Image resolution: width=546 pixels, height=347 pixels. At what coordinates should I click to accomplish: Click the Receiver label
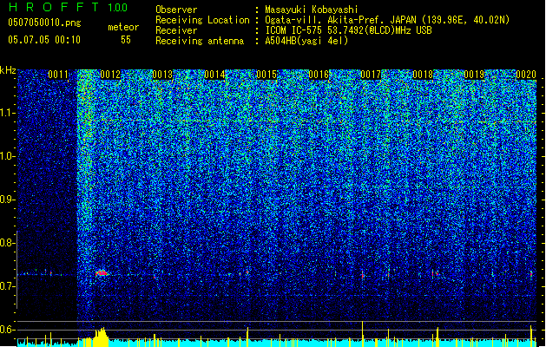tap(176, 30)
